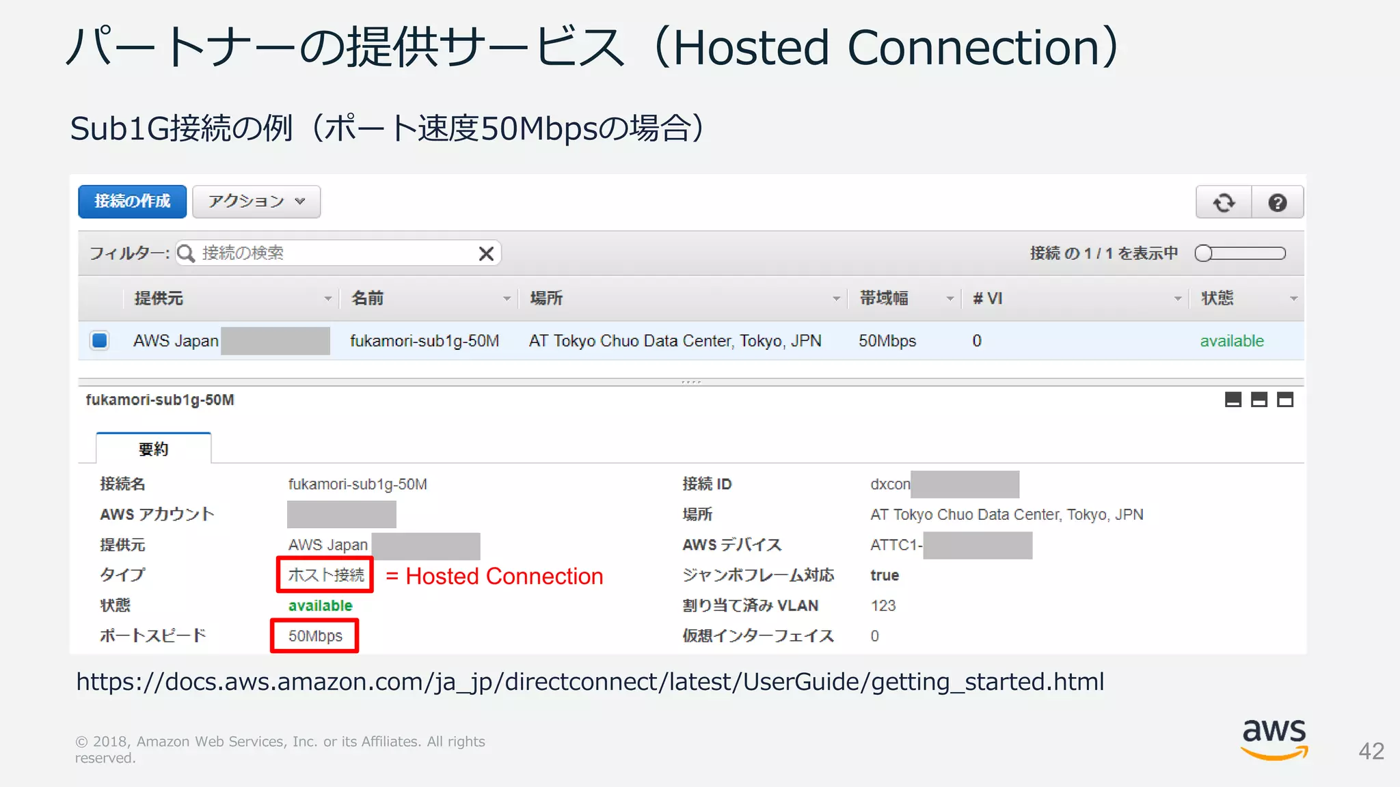Clear the filter with the X icon
Image resolution: width=1400 pixels, height=787 pixels.
(x=486, y=253)
